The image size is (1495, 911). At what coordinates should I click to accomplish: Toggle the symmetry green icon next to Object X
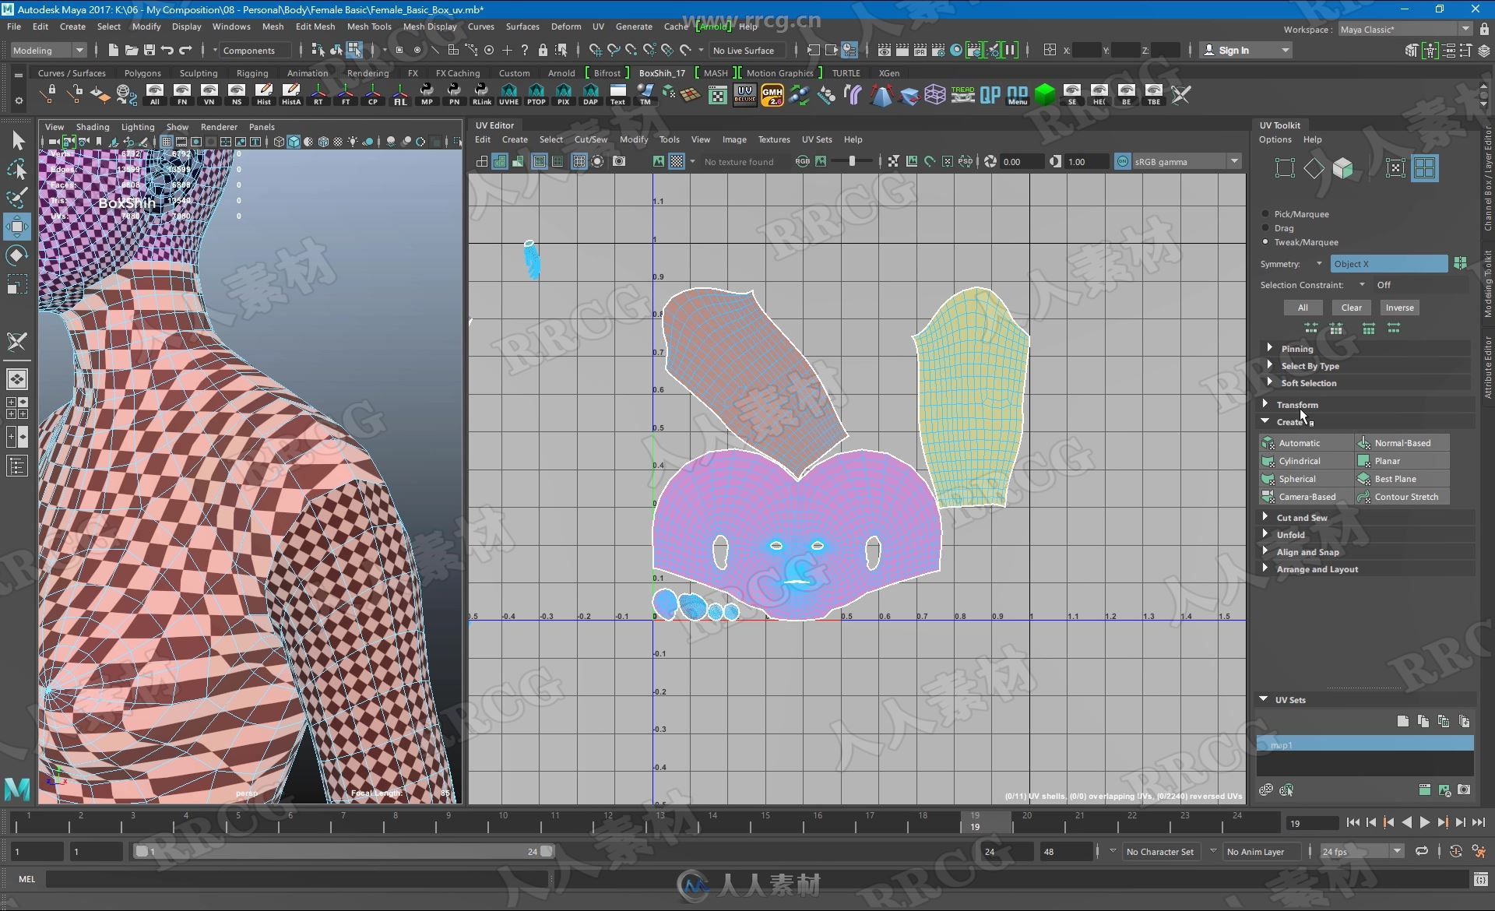point(1460,263)
